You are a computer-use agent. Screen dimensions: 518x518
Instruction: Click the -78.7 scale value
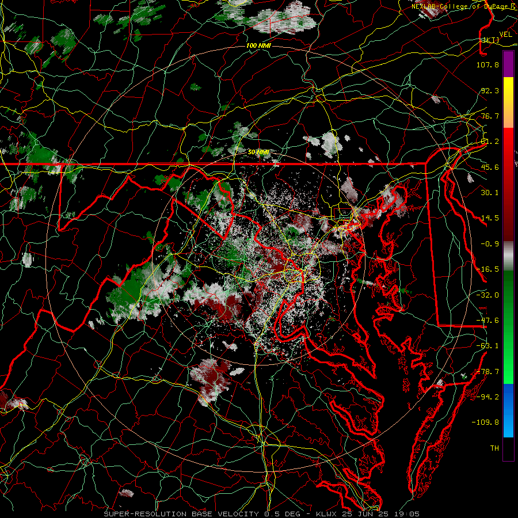(x=487, y=372)
